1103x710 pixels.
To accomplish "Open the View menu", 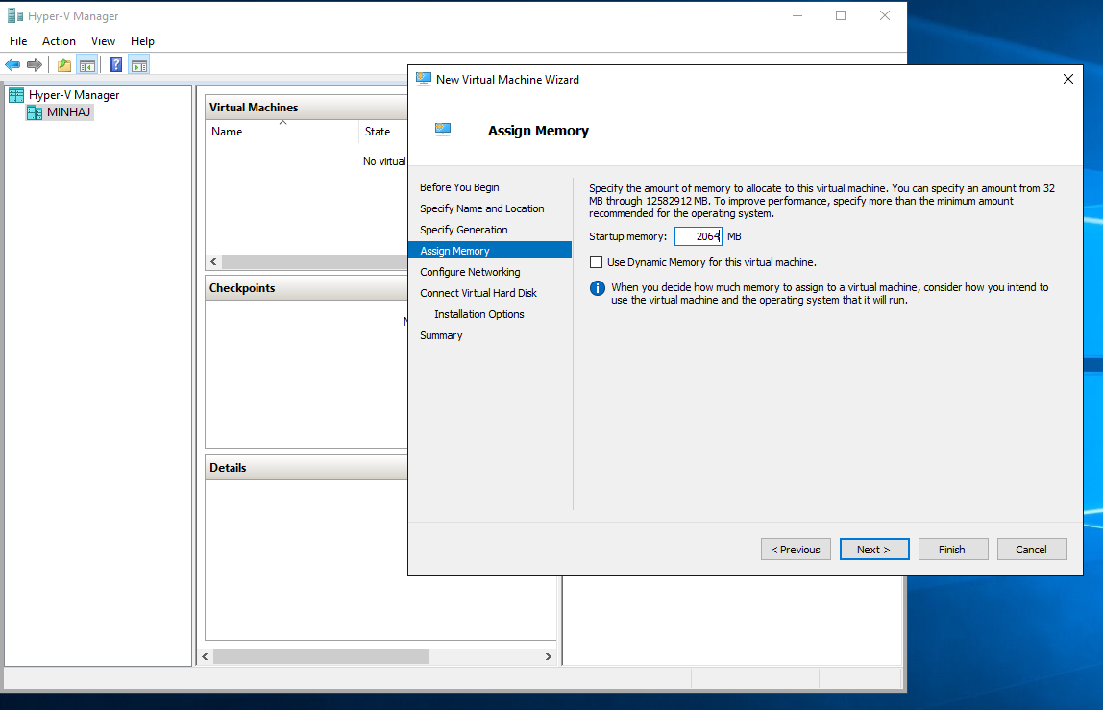I will 103,41.
